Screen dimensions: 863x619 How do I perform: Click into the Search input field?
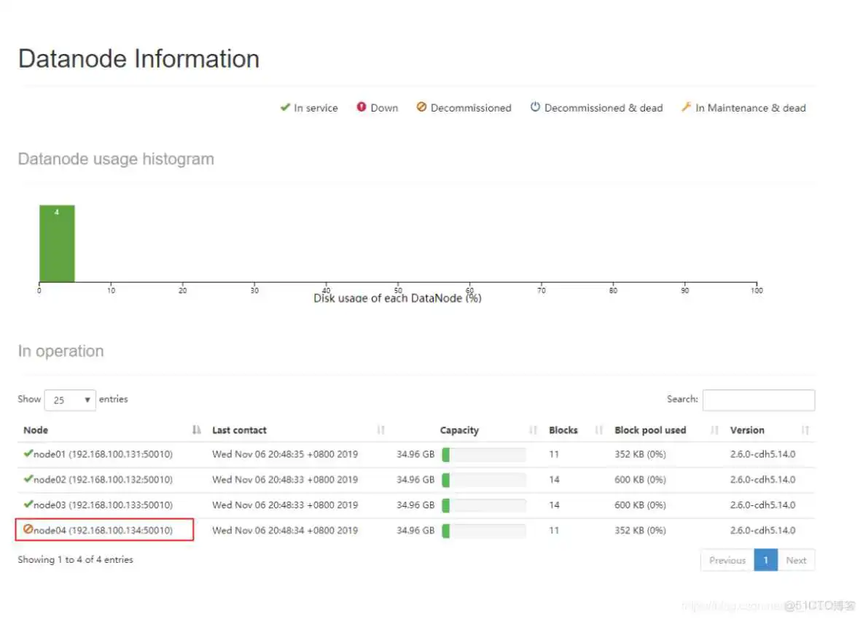point(758,400)
